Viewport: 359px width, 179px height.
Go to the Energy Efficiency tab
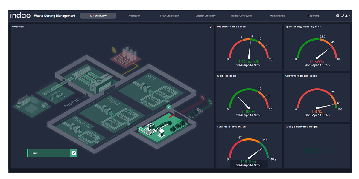206,16
